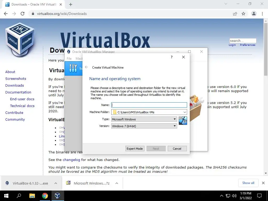268x201 pixels.
Task: Open Chrome profile avatar
Action: point(254,14)
